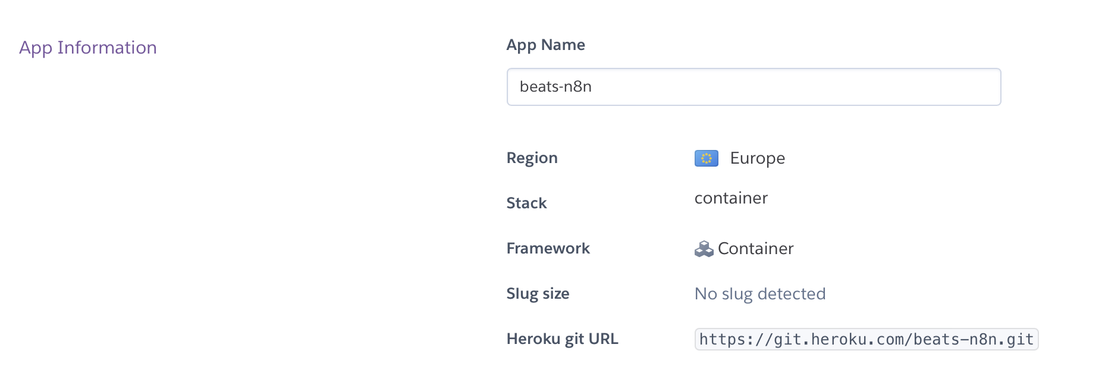This screenshot has height=388, width=1105.
Task: Click the Europe flag icon
Action: pyautogui.click(x=706, y=158)
